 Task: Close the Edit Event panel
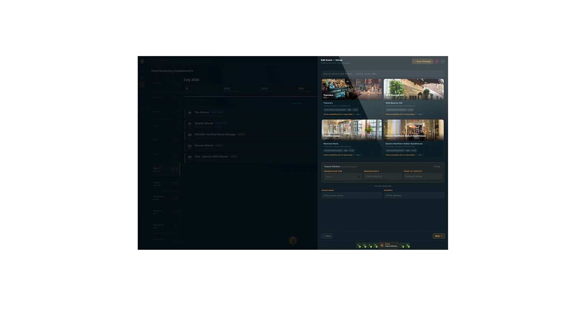click(x=443, y=61)
